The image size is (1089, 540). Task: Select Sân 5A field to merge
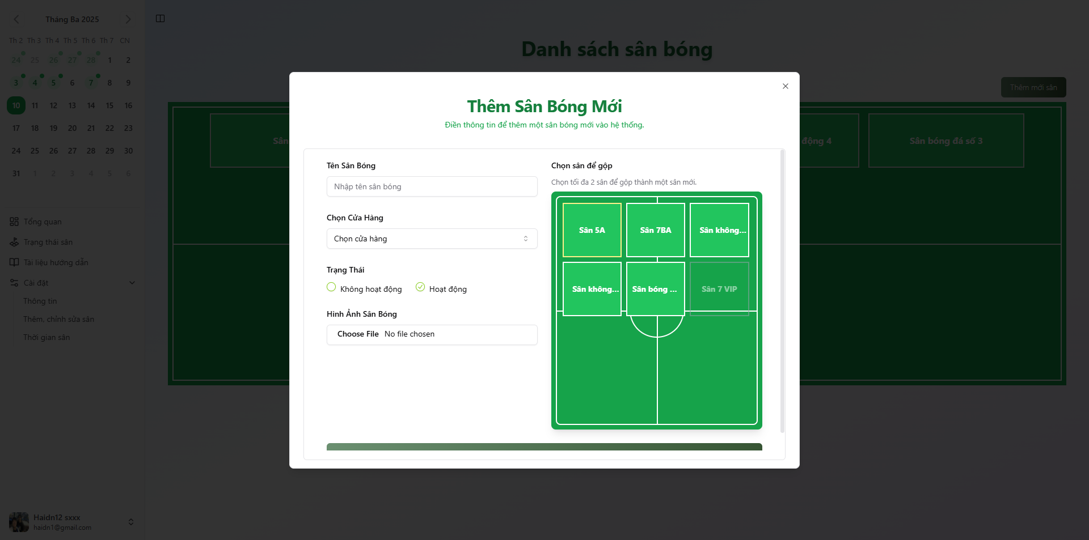tap(592, 230)
